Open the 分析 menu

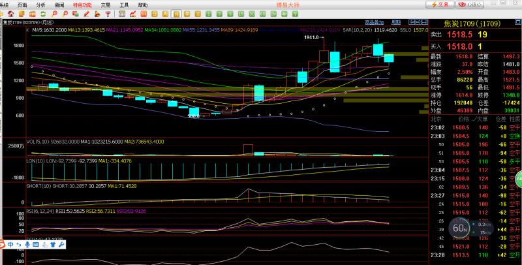point(41,5)
